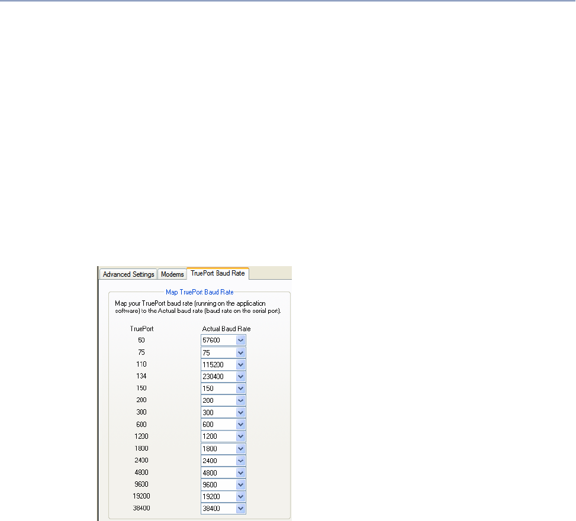Click the 'Actual Baud Rate' column header

pos(226,329)
